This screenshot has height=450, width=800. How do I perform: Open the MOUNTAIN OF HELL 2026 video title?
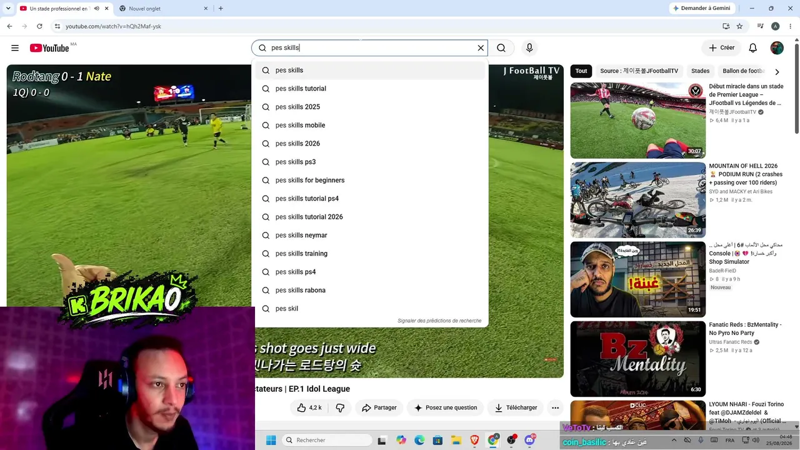pyautogui.click(x=746, y=174)
